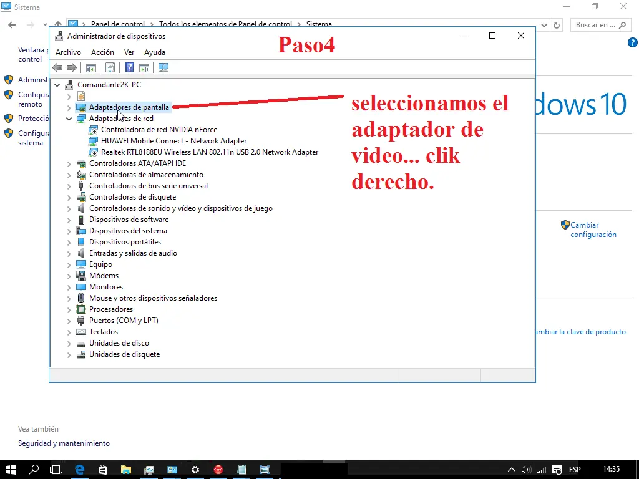Viewport: 639px width, 479px height.
Task: Select Realtek RTL8188EU Wireless LAN adapter
Action: (x=210, y=152)
